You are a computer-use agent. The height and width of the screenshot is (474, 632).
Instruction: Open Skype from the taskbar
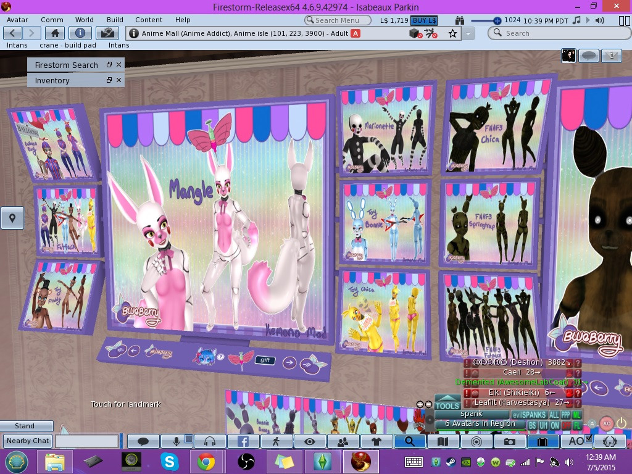point(169,462)
